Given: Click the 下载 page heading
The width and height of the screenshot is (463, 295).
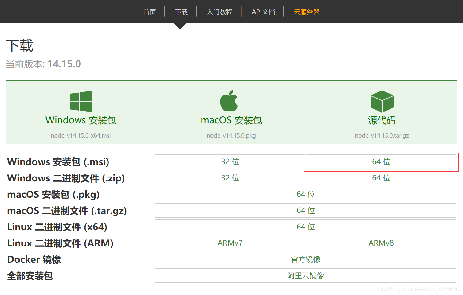Looking at the screenshot, I should 19,45.
